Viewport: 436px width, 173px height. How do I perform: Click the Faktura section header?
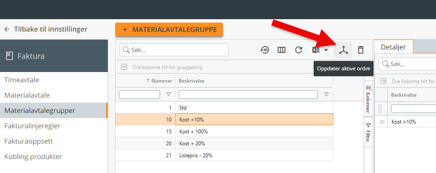(x=54, y=56)
